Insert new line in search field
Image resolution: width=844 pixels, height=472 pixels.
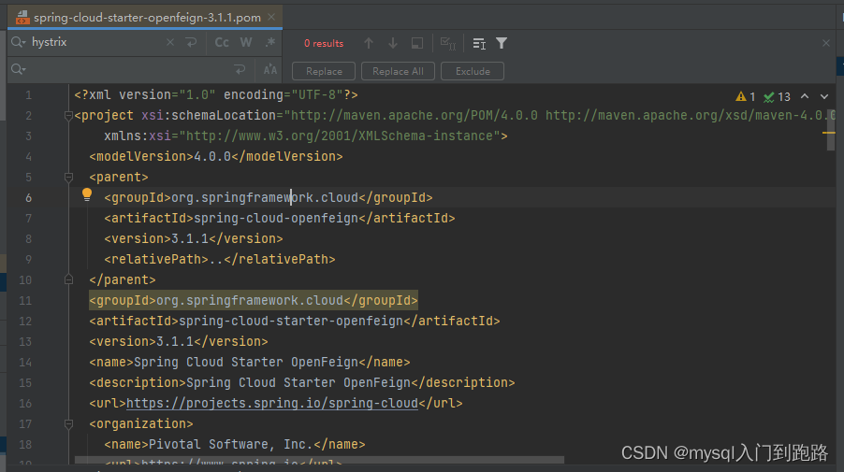point(191,42)
